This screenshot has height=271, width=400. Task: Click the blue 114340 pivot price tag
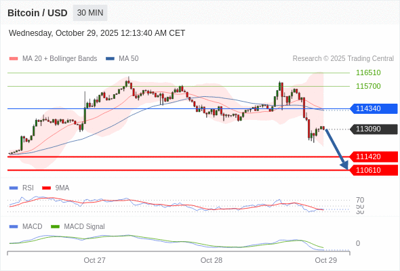(374, 108)
